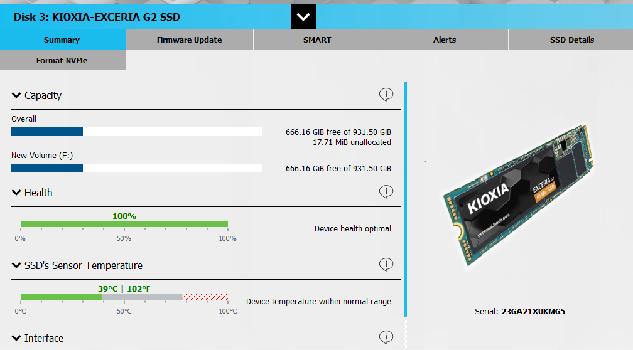Switch to the Summary tab

pos(63,40)
